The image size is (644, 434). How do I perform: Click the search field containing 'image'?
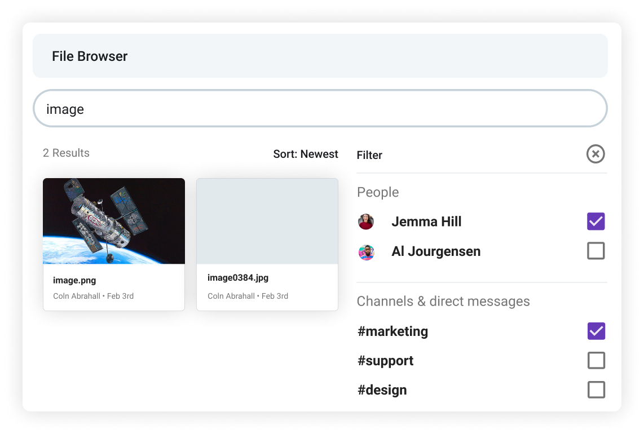tap(320, 109)
